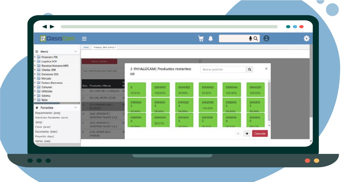Select position tile 01010201
This screenshot has width=346, height=182.
tap(255, 90)
